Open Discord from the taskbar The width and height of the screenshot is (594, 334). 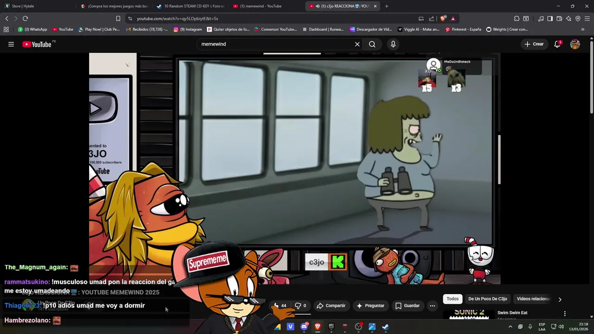click(304, 327)
